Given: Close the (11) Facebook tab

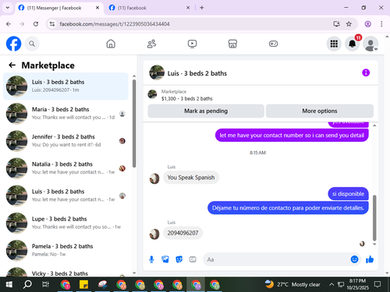Looking at the screenshot, I should point(188,8).
